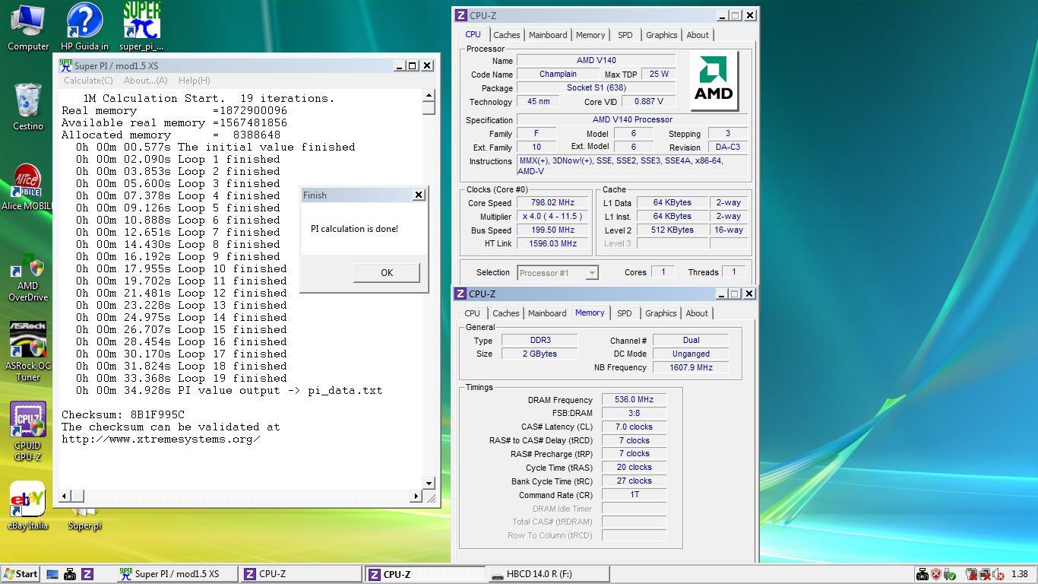Switch to SPD tab in lower CPU-Z
The image size is (1038, 584).
point(624,313)
